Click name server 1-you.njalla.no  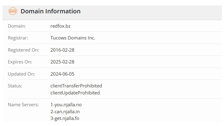[x=66, y=105]
